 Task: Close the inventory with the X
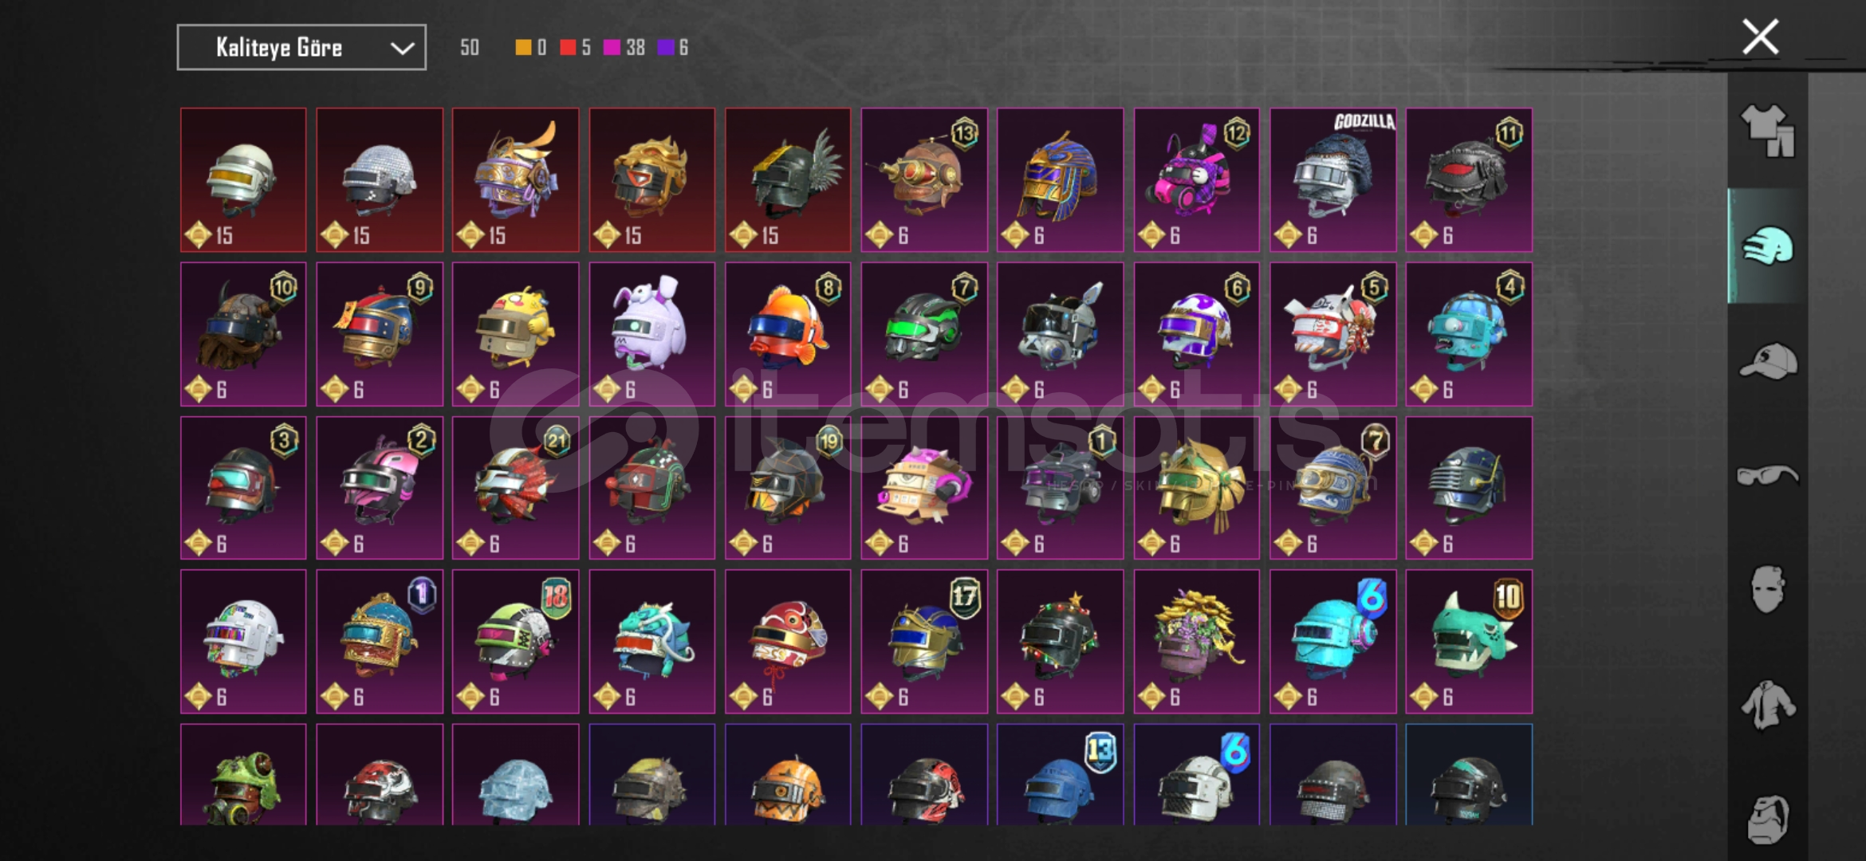1760,37
